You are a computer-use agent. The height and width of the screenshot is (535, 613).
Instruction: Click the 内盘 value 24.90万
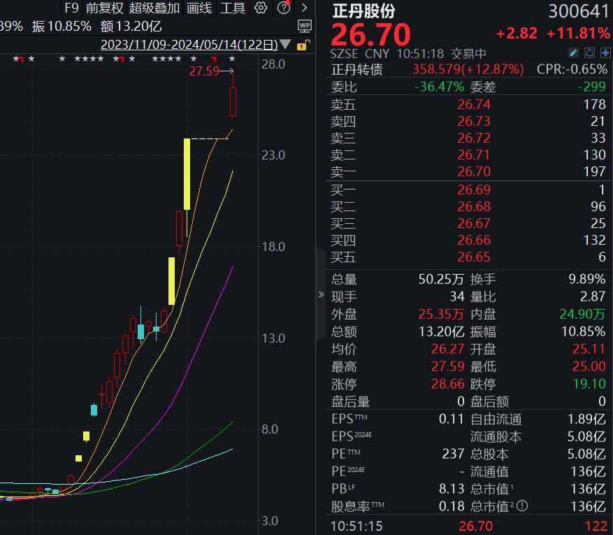(583, 314)
